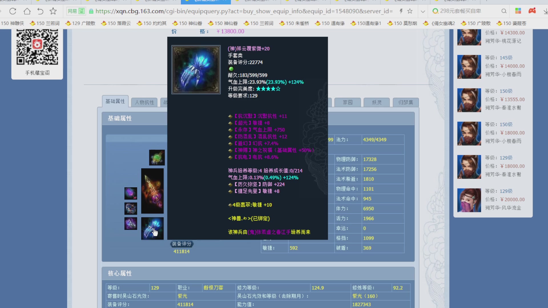Click the search magnifier icon

coord(504,11)
